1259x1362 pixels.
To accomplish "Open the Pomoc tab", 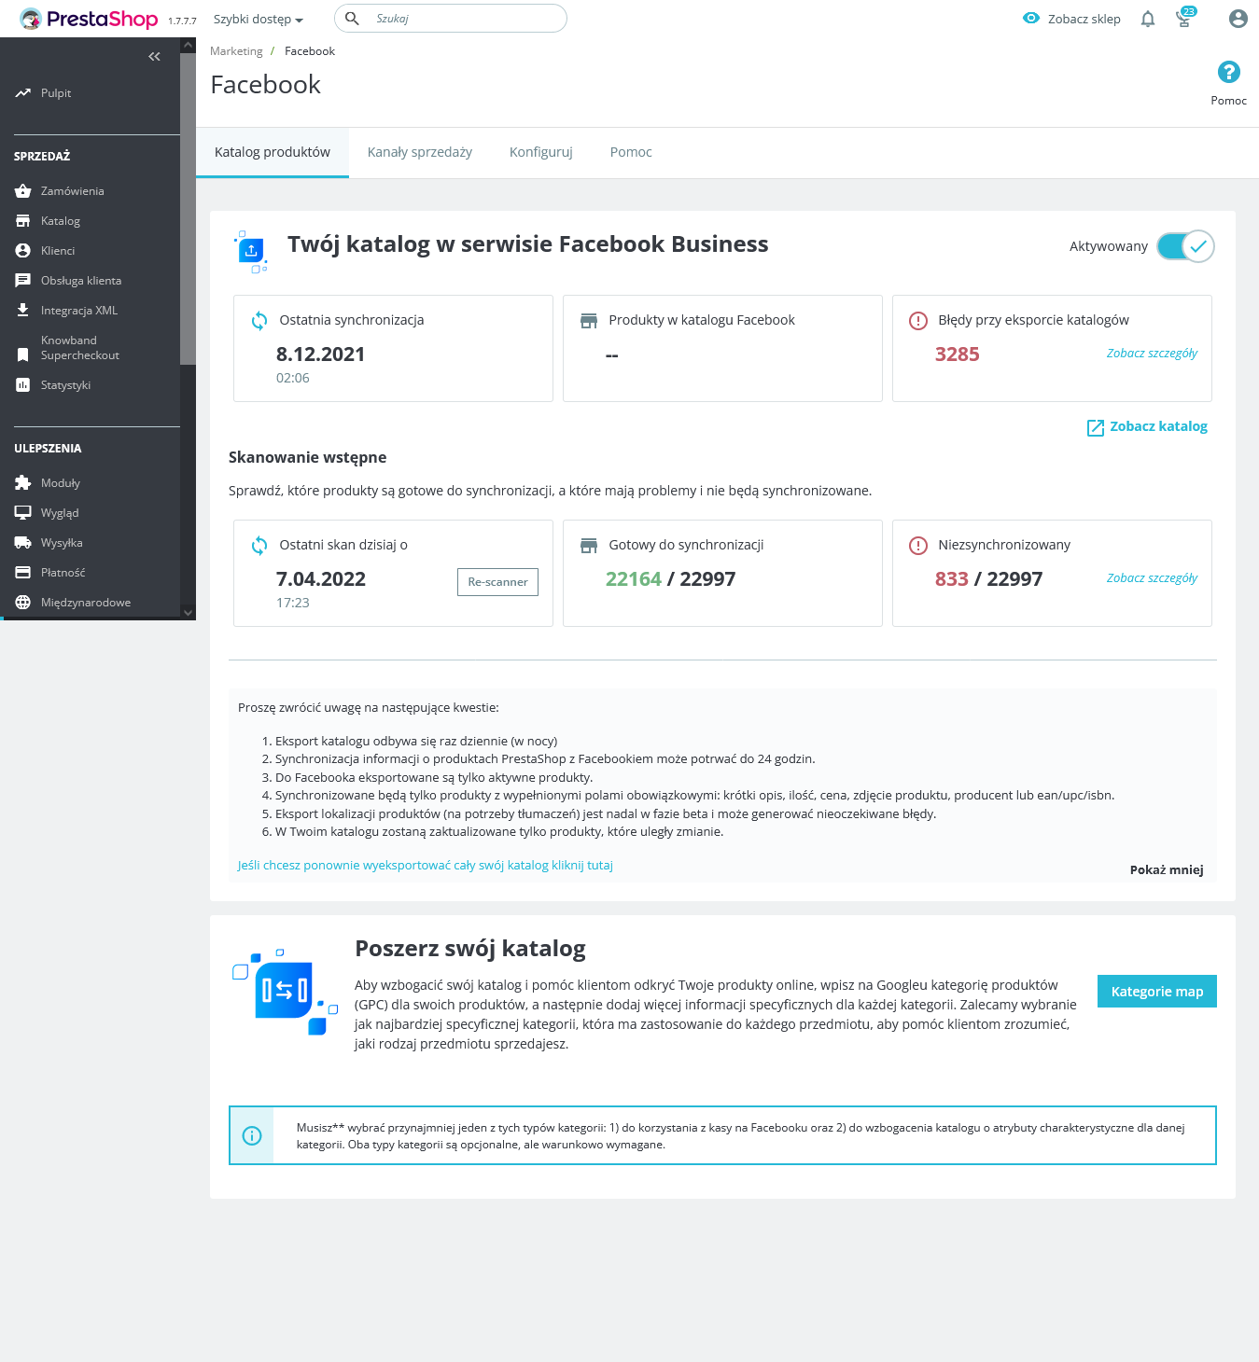I will tap(631, 152).
